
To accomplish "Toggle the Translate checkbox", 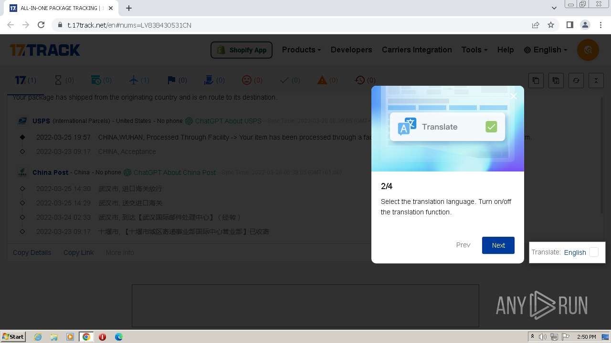I will [594, 252].
